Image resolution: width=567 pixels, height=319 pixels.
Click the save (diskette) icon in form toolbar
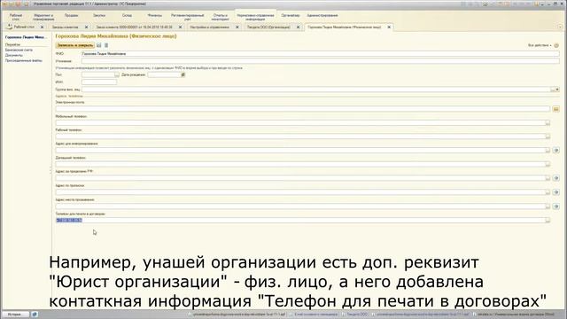(x=99, y=45)
